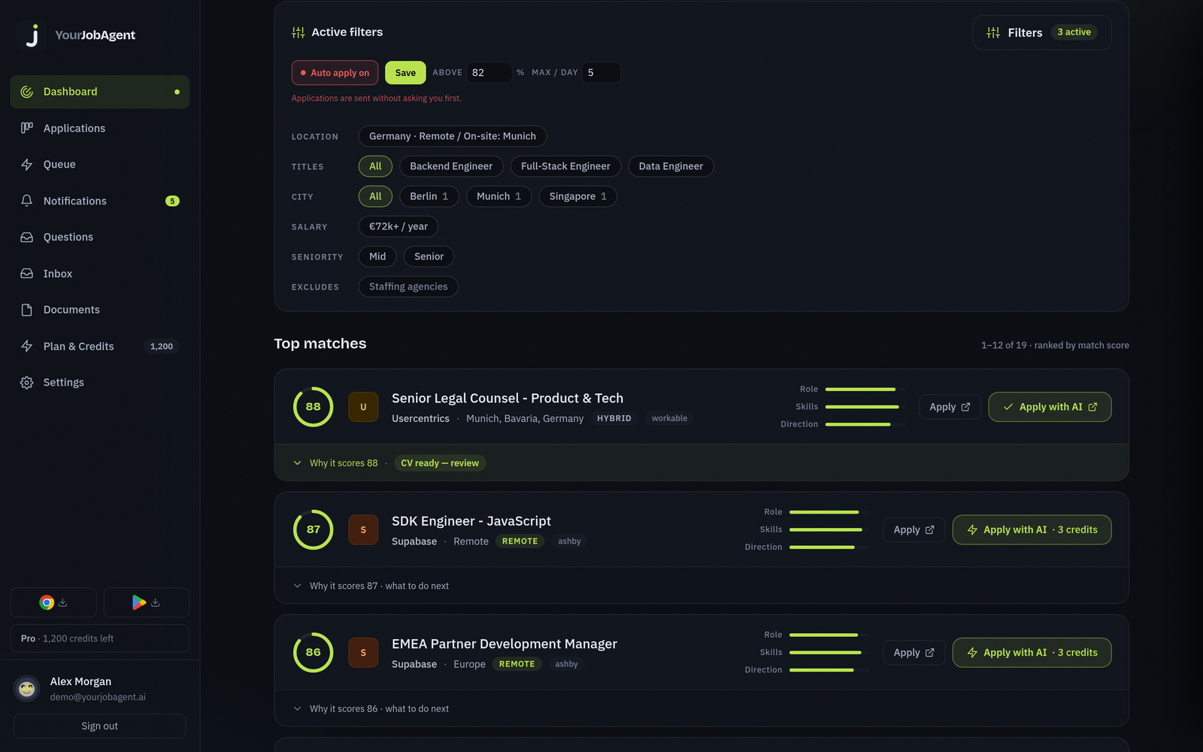Screen dimensions: 1203x752
Task: Click the location chip Germany Remote Munich
Action: pyautogui.click(x=453, y=136)
